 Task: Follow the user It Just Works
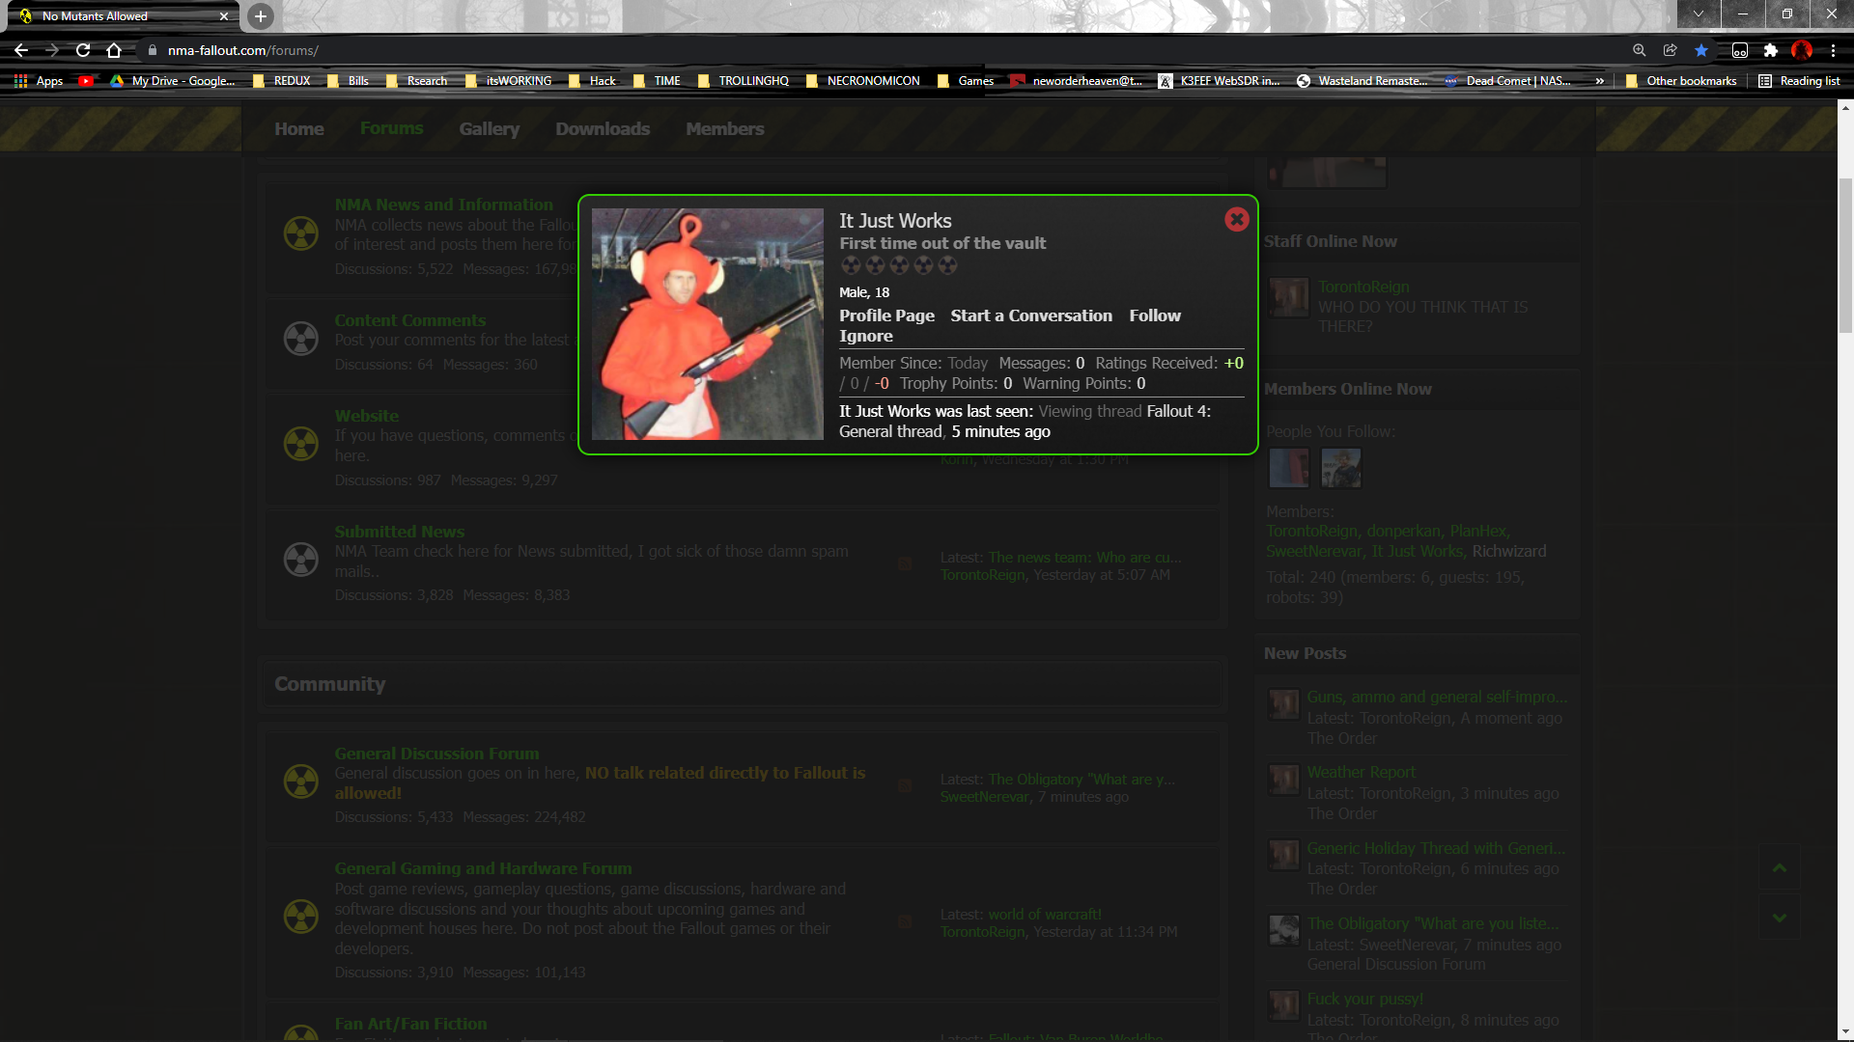1155,315
